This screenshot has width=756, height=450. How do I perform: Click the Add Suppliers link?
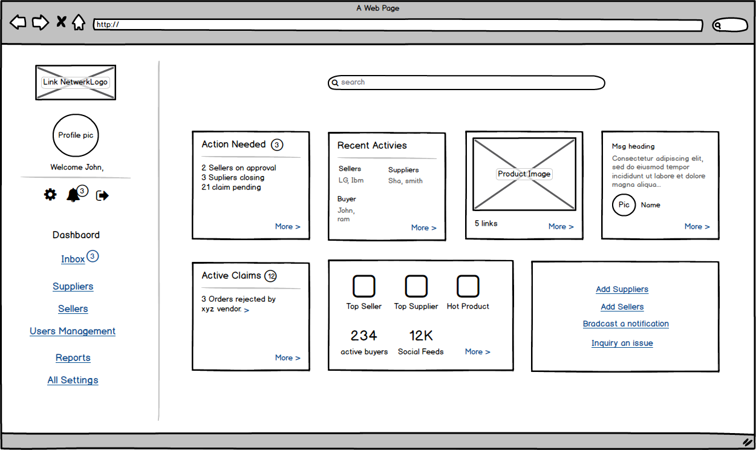[622, 289]
